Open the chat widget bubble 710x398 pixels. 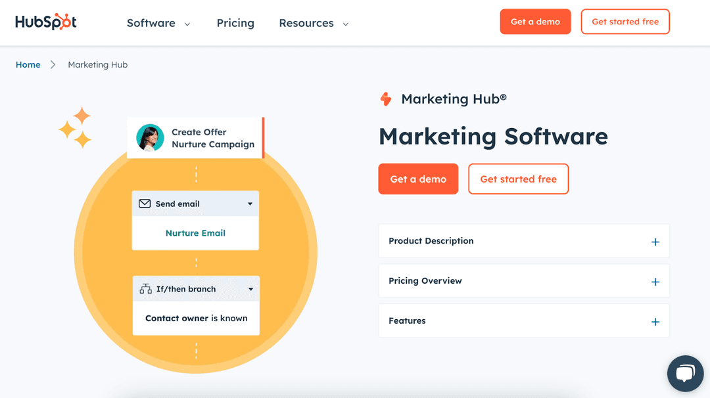[x=686, y=373]
